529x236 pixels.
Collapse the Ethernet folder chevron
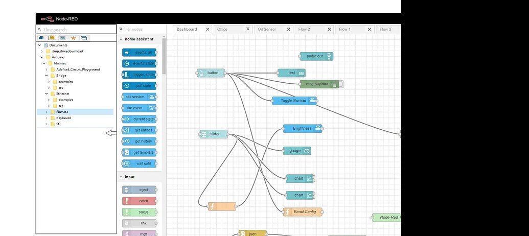pos(47,93)
